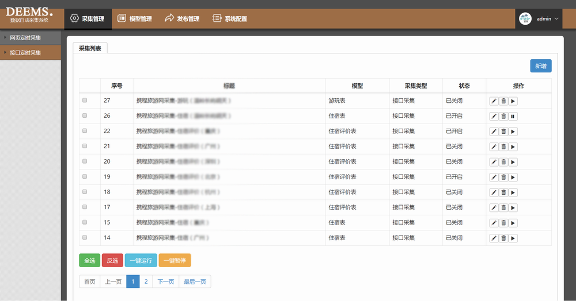Click the admin user avatar
The width and height of the screenshot is (576, 301).
525,18
